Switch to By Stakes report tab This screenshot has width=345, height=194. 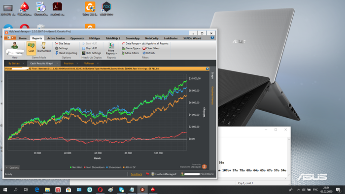point(14,64)
